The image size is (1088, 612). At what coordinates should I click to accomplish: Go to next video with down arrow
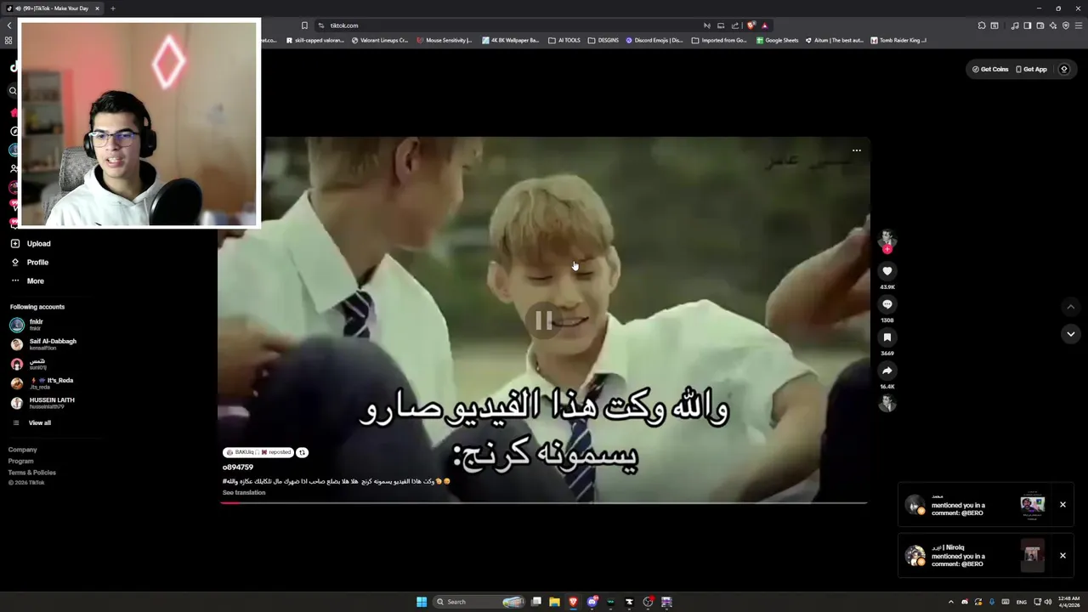coord(1071,334)
